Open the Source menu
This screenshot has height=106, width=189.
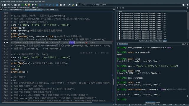coord(13,1)
